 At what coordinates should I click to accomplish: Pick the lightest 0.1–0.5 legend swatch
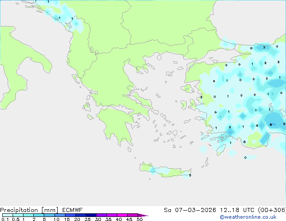pos(8,215)
